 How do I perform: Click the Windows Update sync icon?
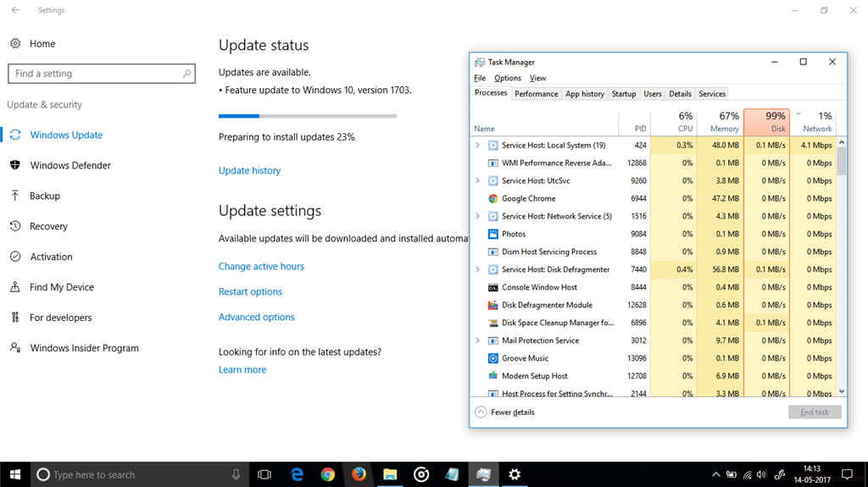15,135
